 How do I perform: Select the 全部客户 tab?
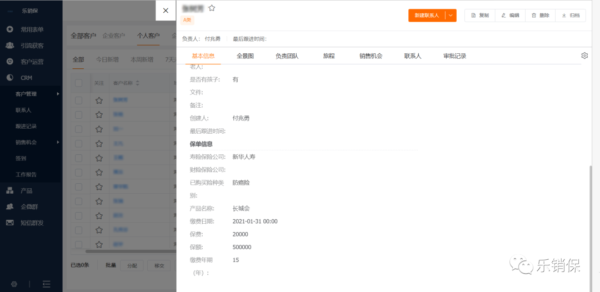pyautogui.click(x=83, y=36)
